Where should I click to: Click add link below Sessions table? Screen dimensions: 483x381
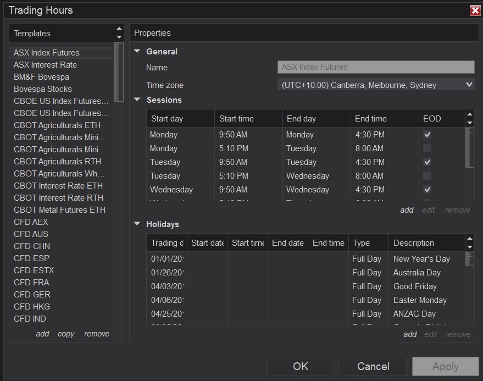pyautogui.click(x=407, y=210)
